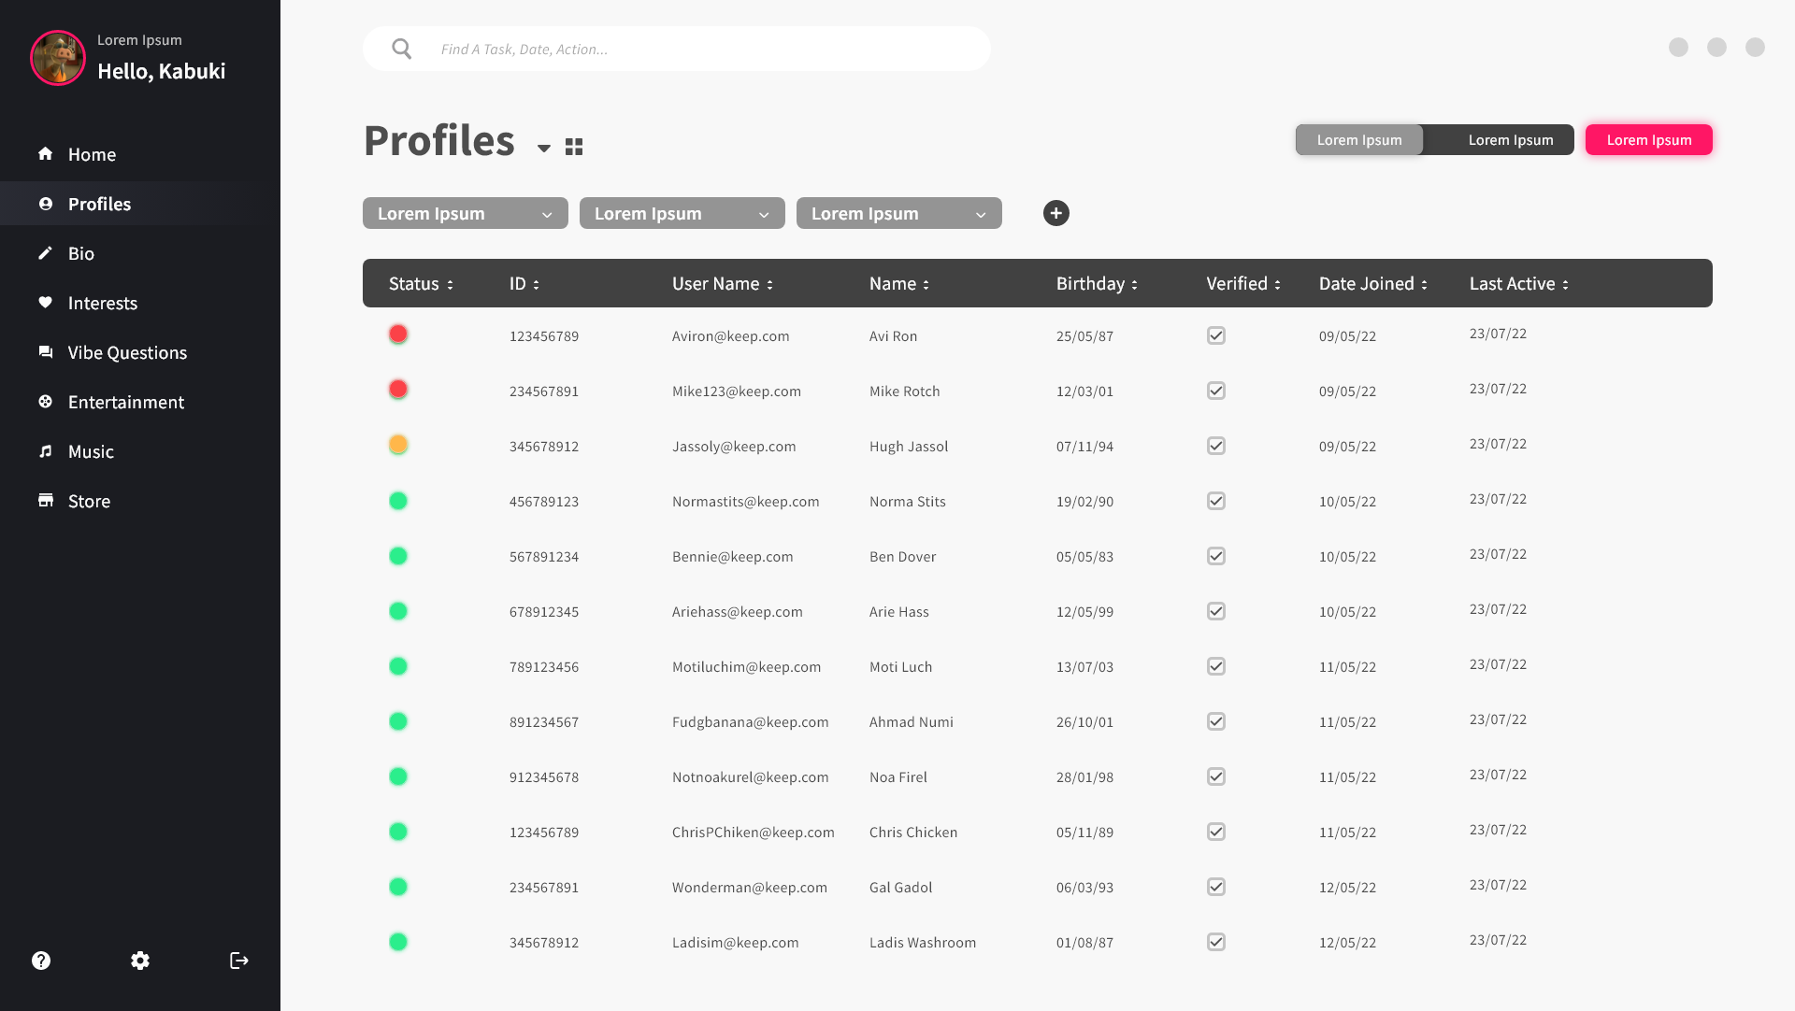This screenshot has height=1011, width=1795.
Task: Click the help question mark icon
Action: coord(41,961)
